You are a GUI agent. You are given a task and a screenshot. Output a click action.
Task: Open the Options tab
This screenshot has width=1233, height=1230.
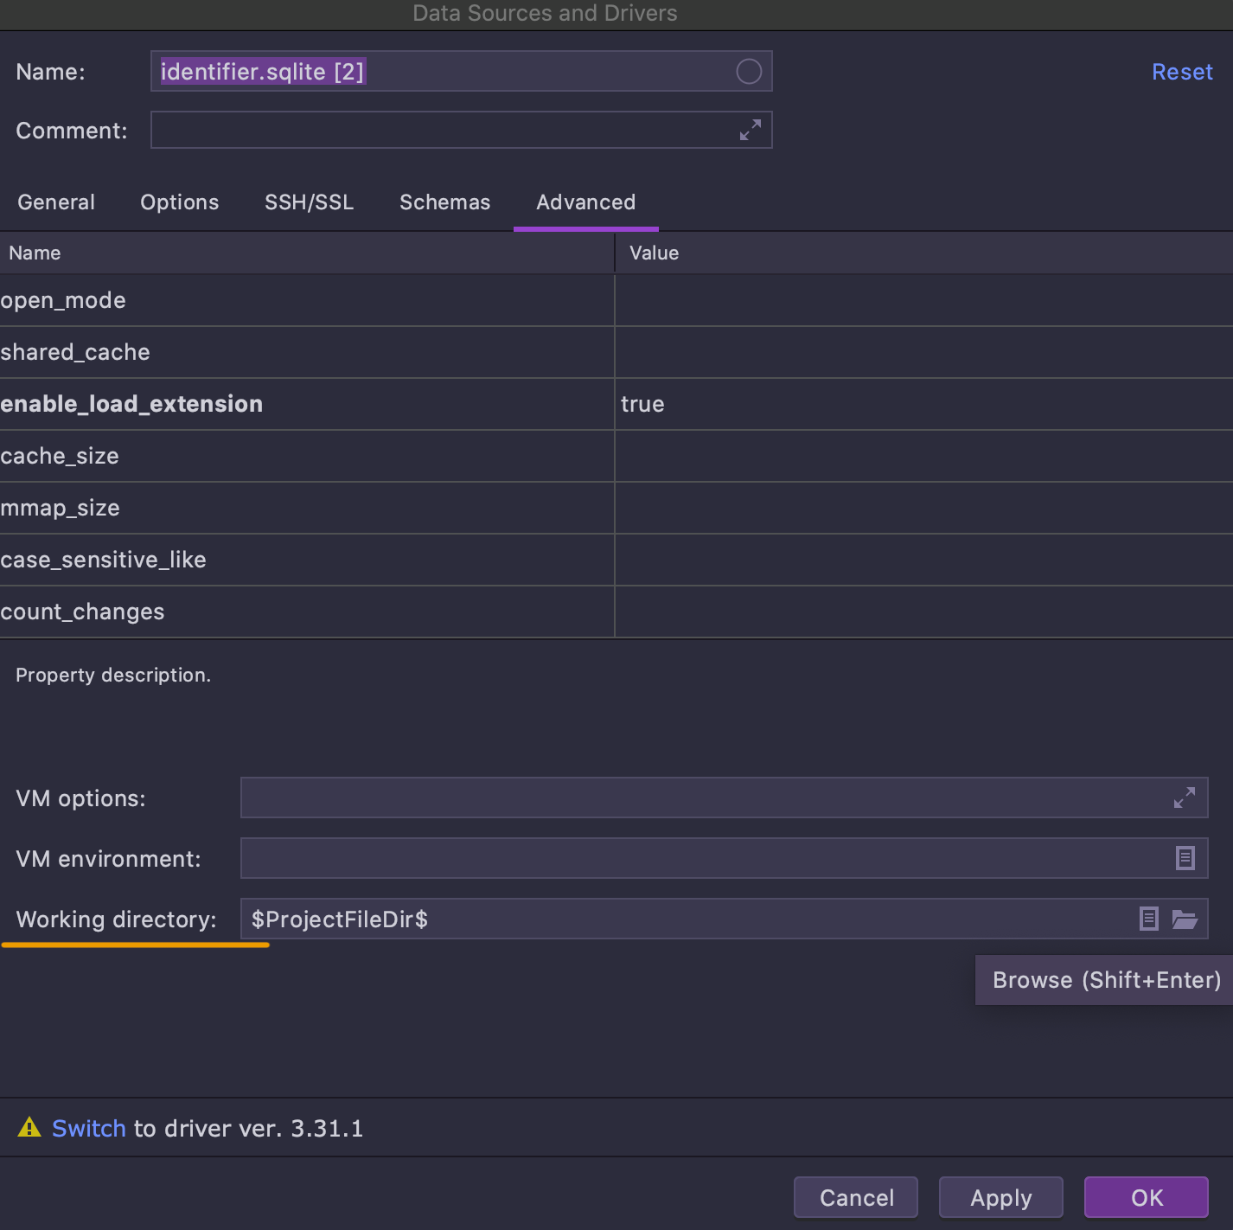[180, 202]
